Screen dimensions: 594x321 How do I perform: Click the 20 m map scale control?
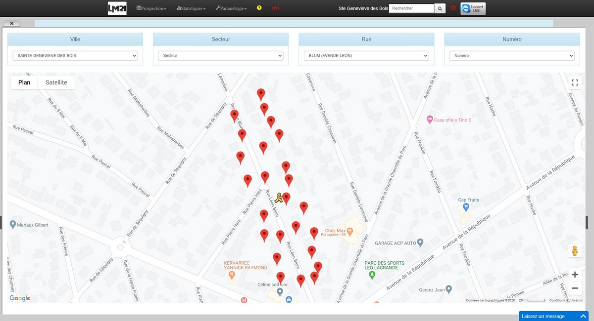[x=532, y=300]
